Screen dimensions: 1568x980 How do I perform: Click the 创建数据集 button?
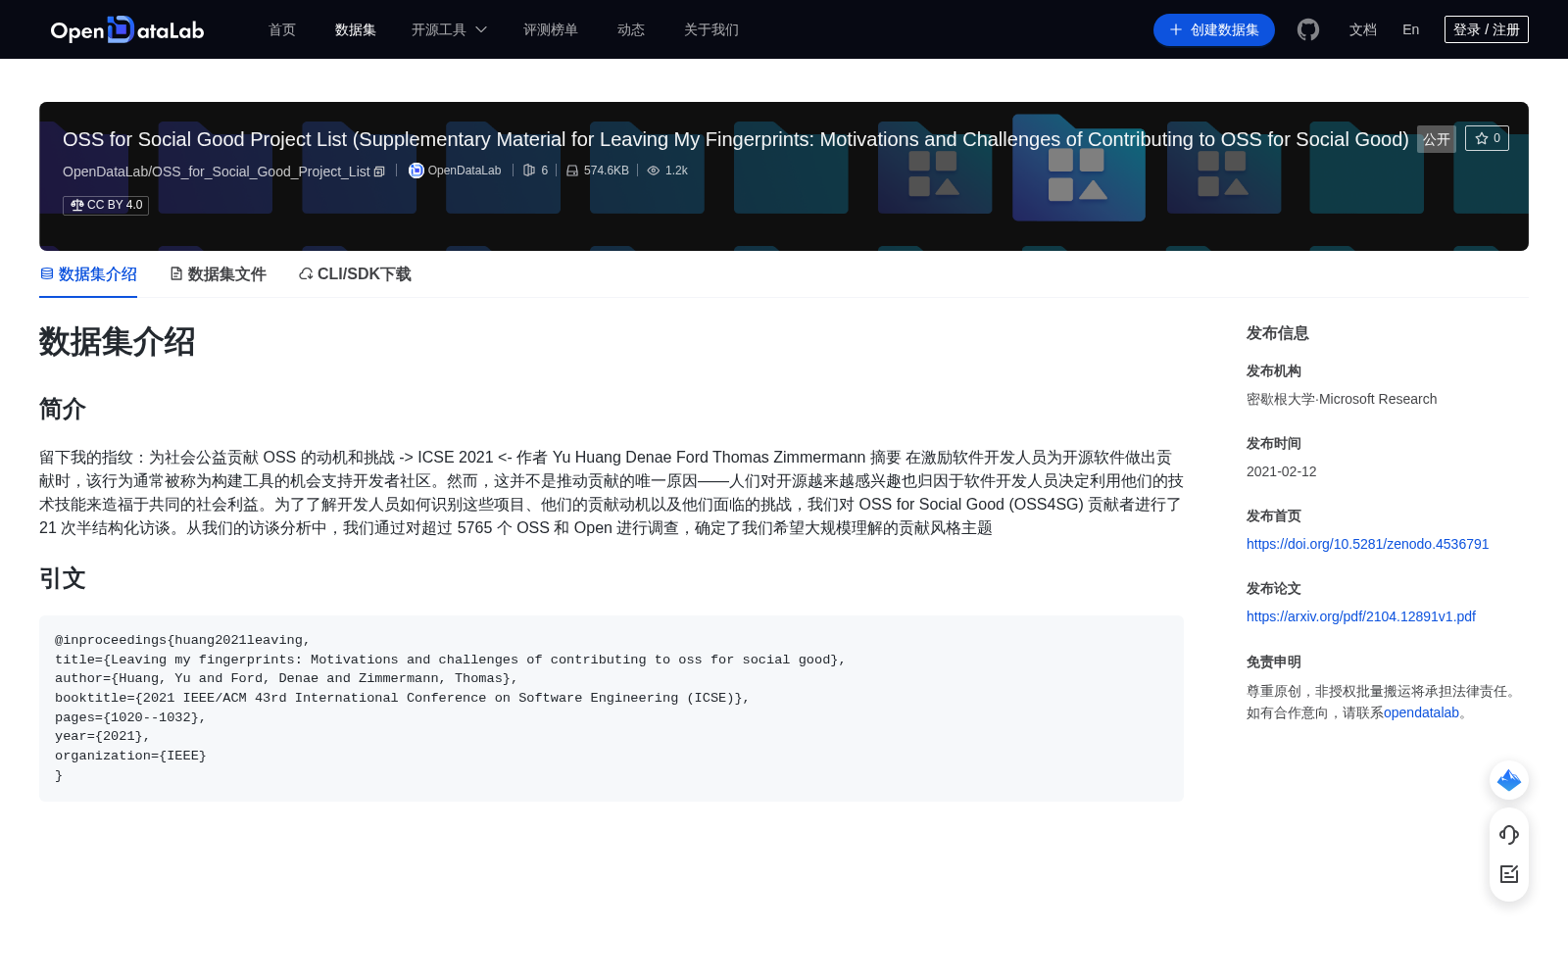pyautogui.click(x=1214, y=29)
